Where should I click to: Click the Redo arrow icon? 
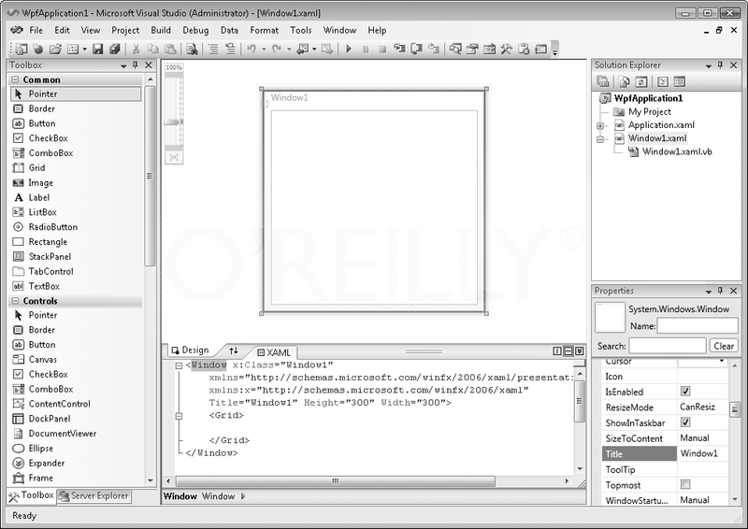click(277, 49)
